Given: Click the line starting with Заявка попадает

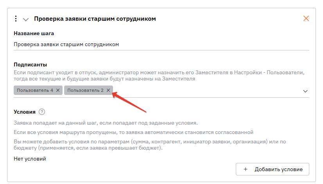Looking at the screenshot, I should point(105,123).
